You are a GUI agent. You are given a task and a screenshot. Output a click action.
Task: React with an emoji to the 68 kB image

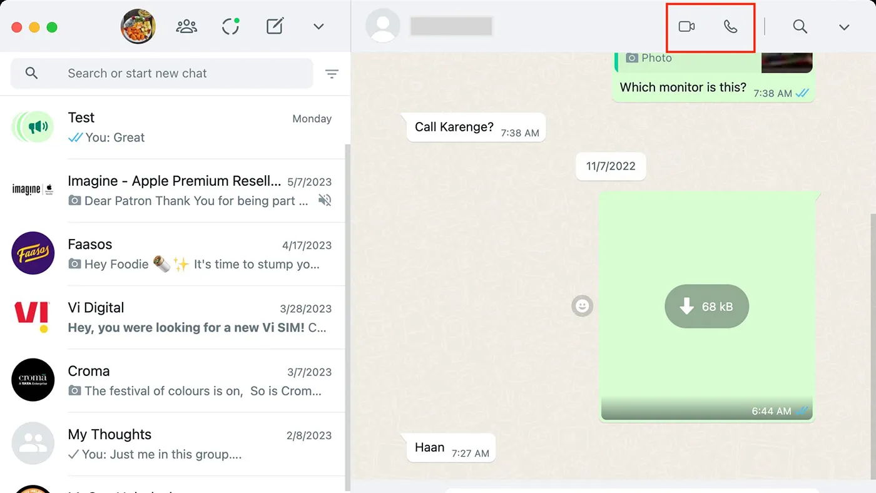pyautogui.click(x=582, y=306)
